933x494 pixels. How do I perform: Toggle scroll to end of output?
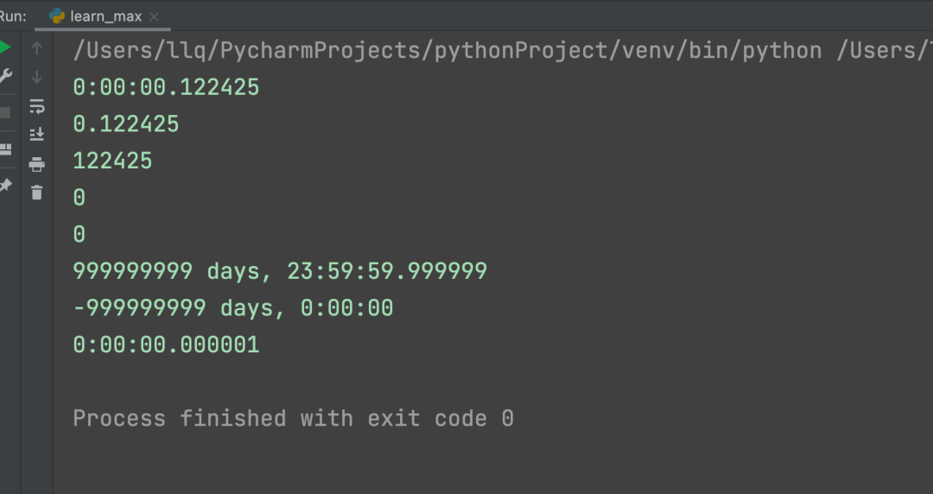(36, 135)
